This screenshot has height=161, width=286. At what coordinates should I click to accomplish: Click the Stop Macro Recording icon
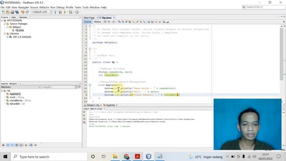point(160,22)
